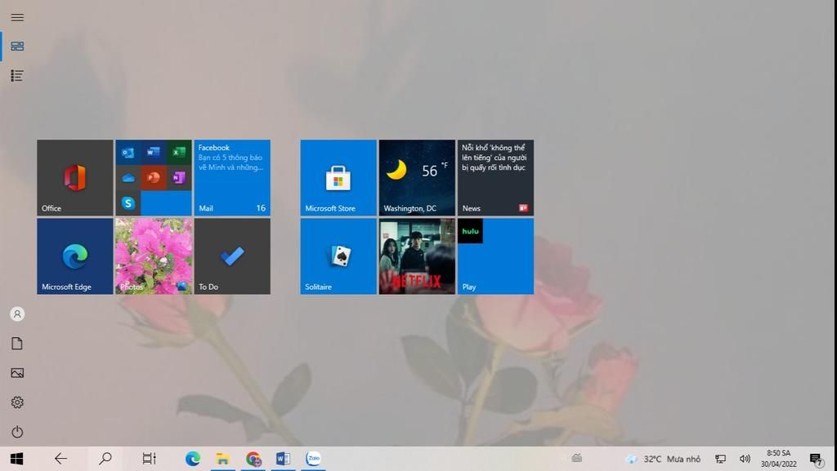
Task: Go back using the taskbar Back arrow
Action: tap(60, 459)
